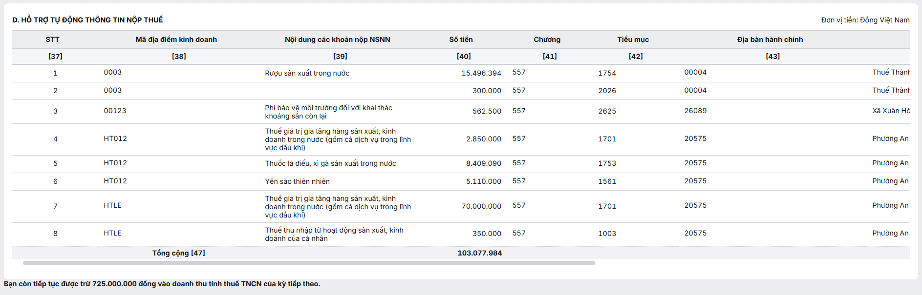Click sub-item code 1753

point(607,163)
